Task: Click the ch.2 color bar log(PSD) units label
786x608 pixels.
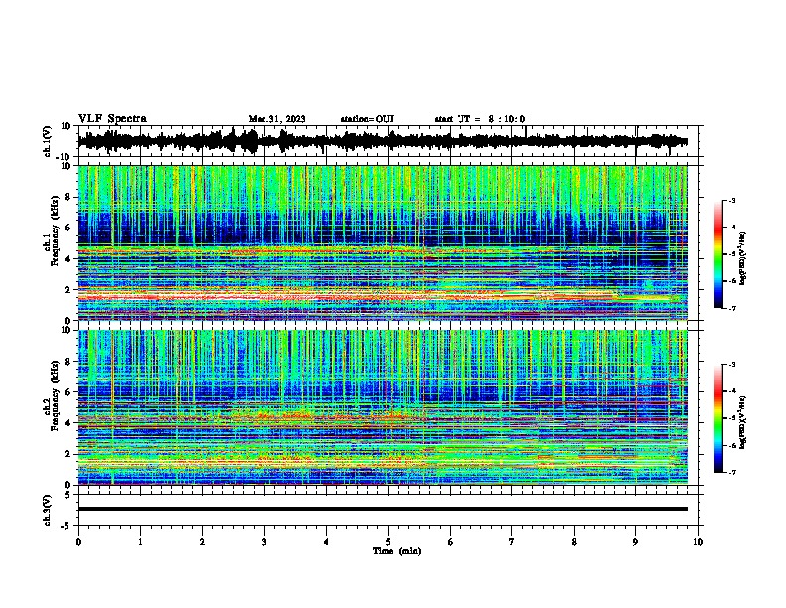Action: [743, 422]
